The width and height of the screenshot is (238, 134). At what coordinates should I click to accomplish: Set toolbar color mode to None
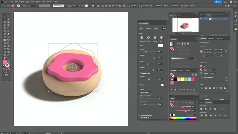pos(9,69)
